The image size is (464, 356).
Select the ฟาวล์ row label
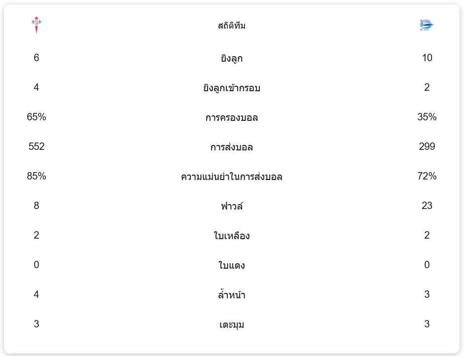(x=232, y=206)
